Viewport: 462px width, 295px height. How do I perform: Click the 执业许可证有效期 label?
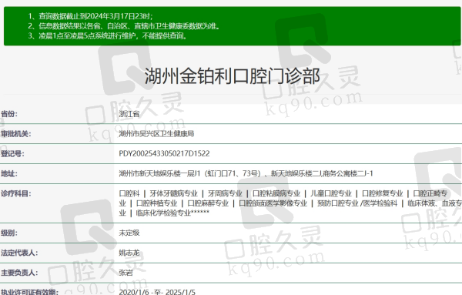(x=29, y=292)
